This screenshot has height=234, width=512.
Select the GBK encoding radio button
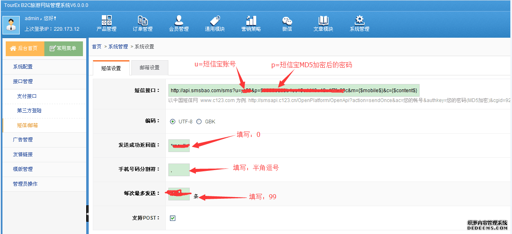(199, 122)
